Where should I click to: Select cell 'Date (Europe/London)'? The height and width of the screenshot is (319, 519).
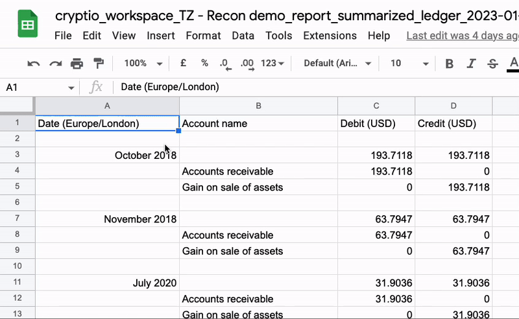click(x=107, y=123)
